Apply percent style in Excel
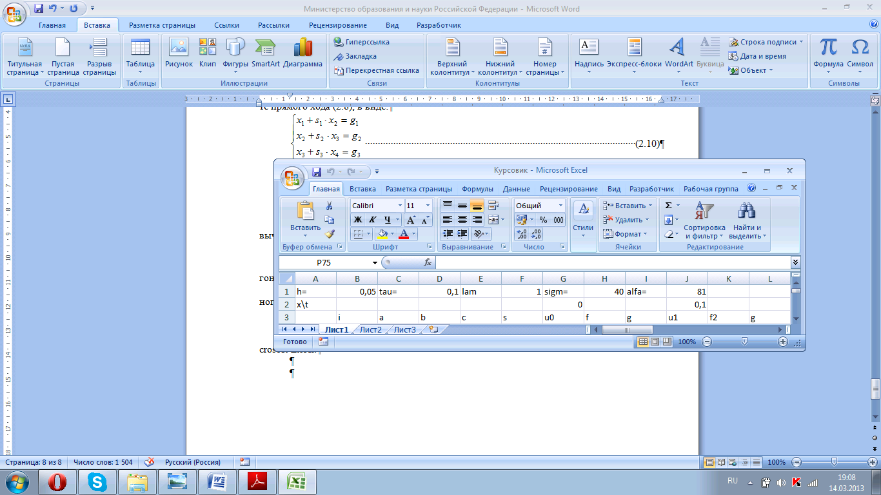 tap(543, 220)
